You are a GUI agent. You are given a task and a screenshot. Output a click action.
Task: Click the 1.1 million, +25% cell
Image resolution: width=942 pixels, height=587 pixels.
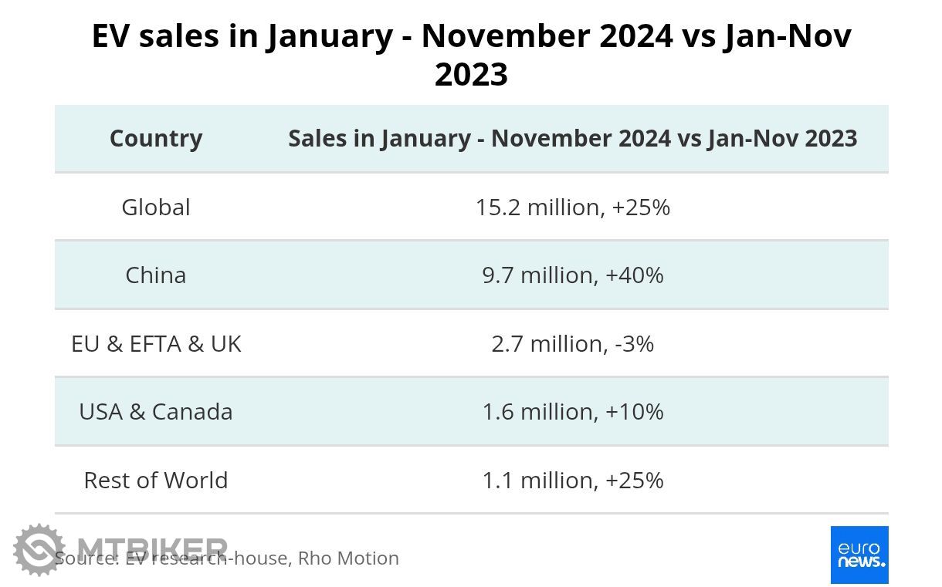[x=572, y=480]
